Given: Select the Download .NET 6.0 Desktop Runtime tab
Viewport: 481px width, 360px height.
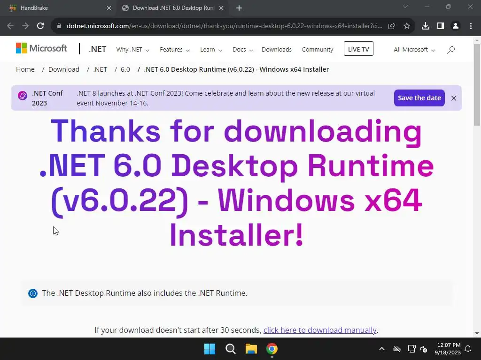Looking at the screenshot, I should [173, 8].
